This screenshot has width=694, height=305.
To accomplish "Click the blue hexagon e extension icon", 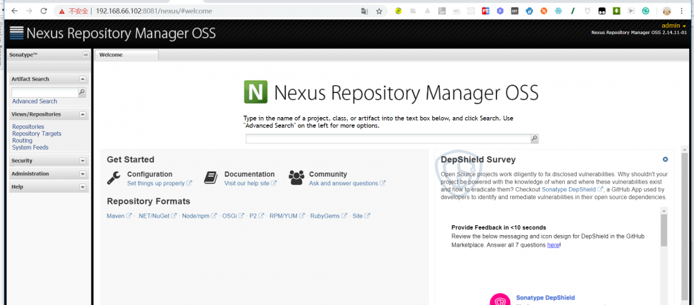I will point(529,11).
